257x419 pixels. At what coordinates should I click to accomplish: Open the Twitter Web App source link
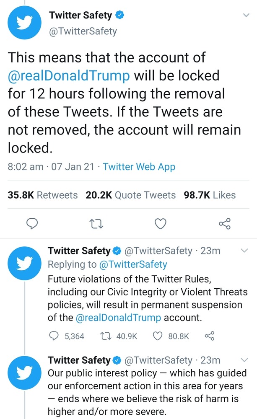point(139,166)
